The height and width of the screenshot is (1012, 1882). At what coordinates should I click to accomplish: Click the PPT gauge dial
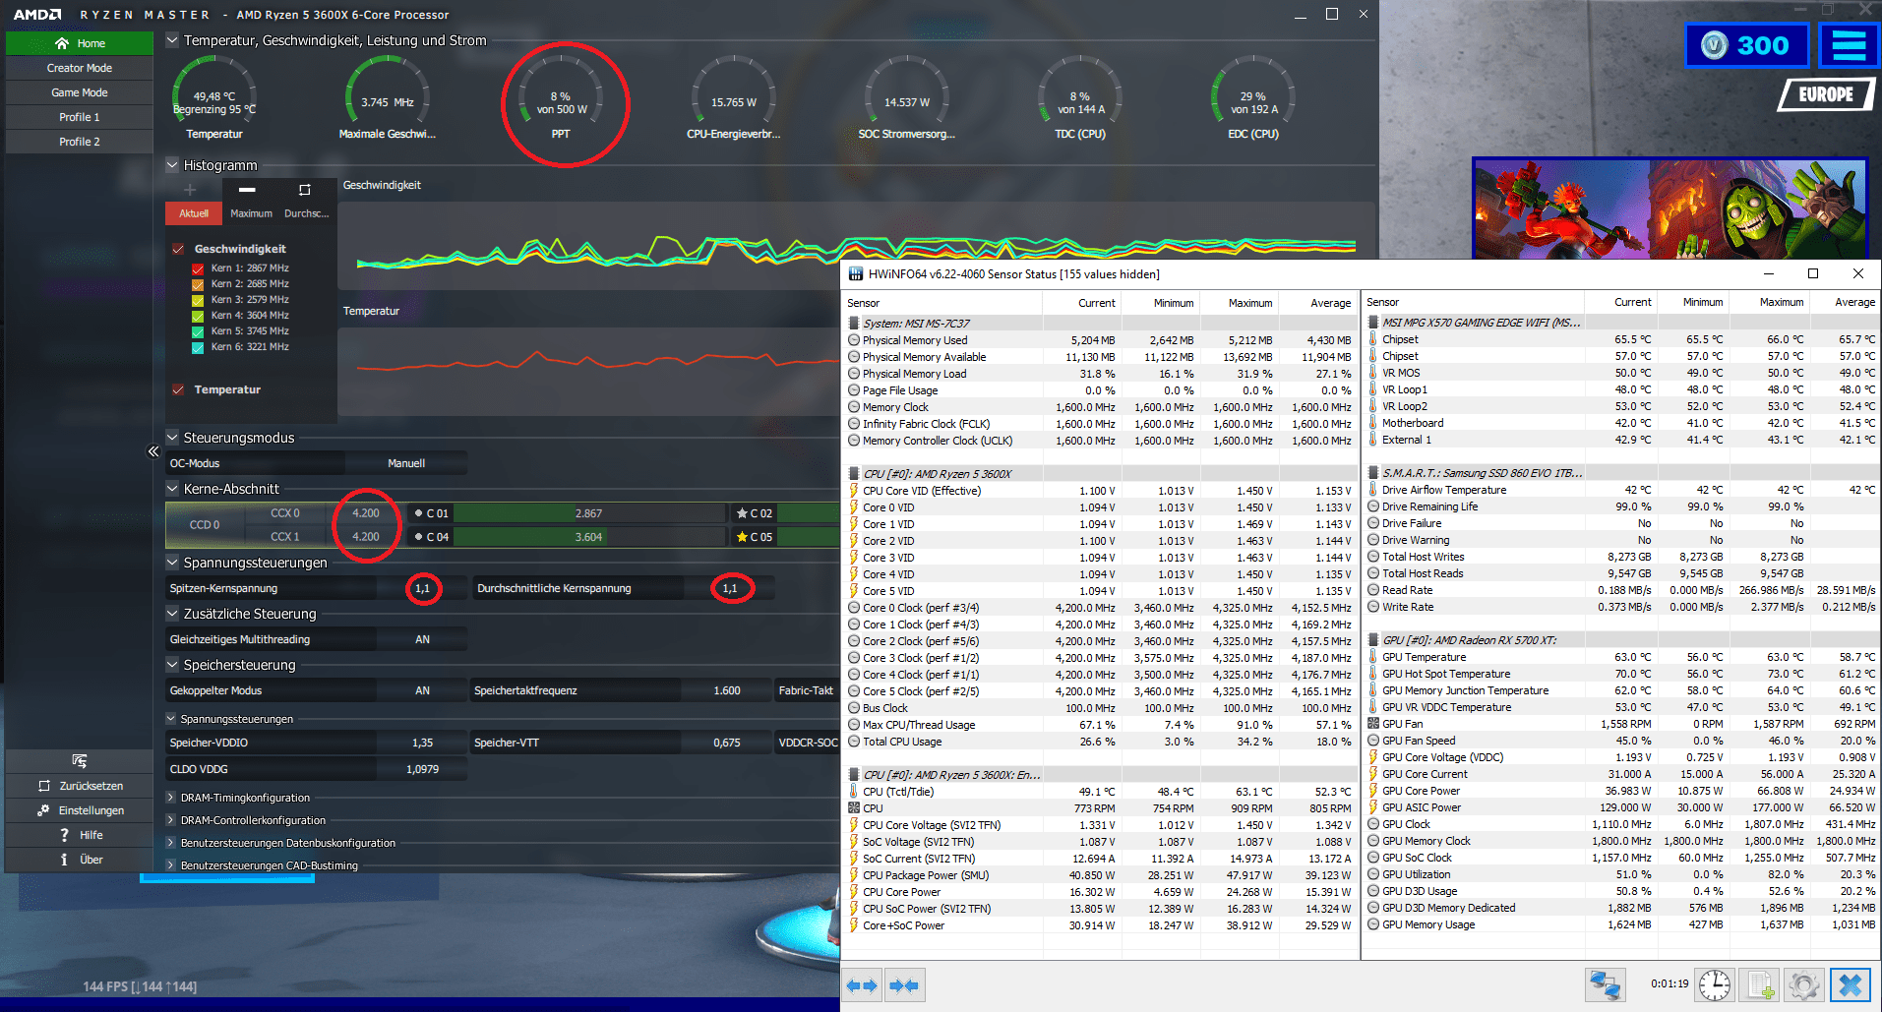561,96
